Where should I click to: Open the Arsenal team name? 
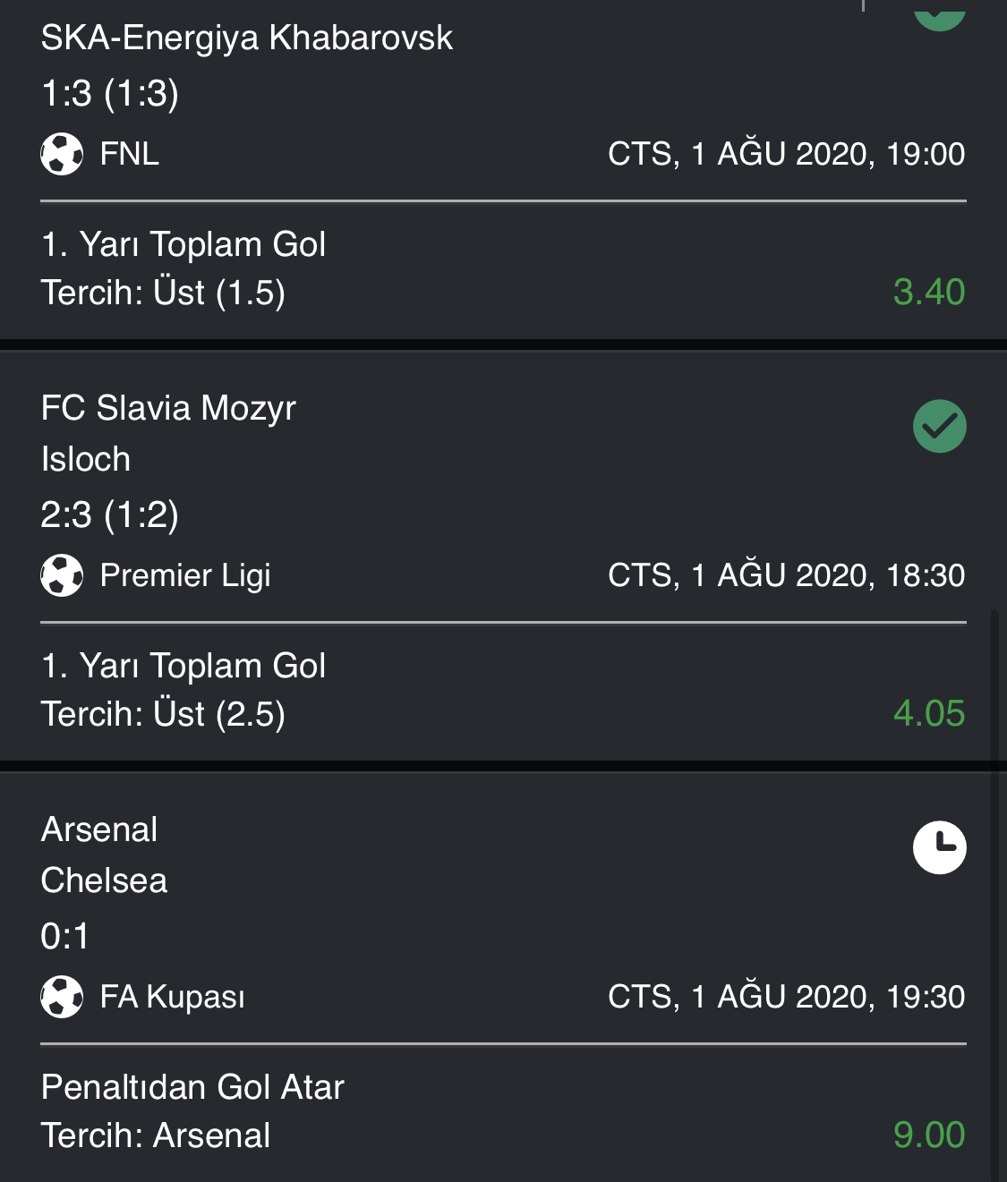[99, 829]
